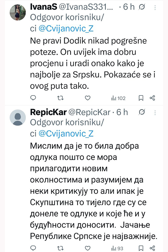168x252 pixels.
Task: Bookmark IvanaS's tweet
Action: click(141, 98)
